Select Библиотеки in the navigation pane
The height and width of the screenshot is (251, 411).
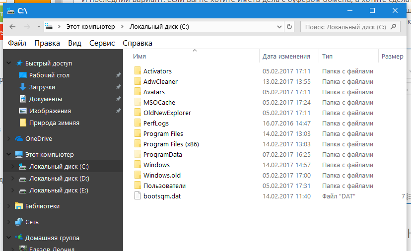pyautogui.click(x=43, y=206)
